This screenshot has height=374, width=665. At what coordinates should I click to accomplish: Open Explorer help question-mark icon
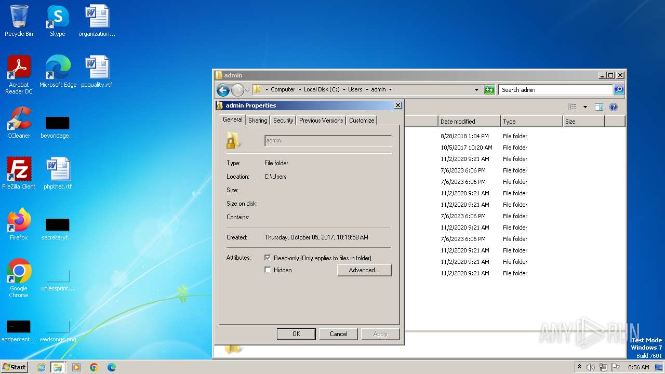click(x=613, y=107)
